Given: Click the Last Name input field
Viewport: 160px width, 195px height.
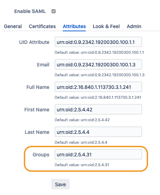Looking at the screenshot, I should (98, 132).
